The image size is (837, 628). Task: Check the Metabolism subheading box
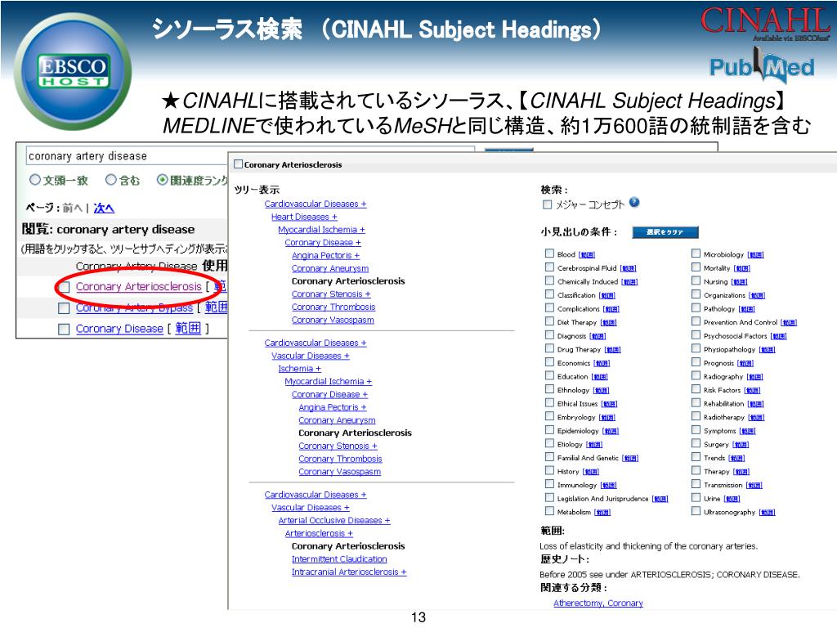click(549, 511)
